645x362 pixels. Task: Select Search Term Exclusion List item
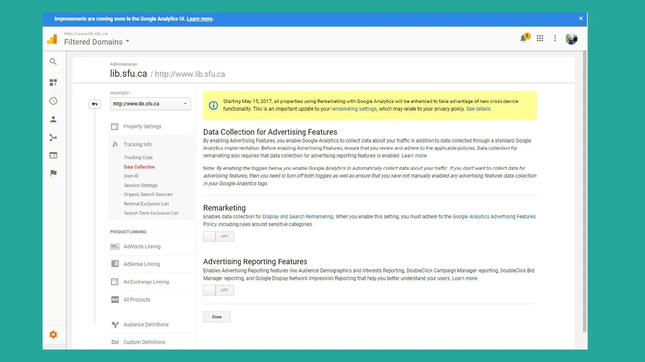click(151, 214)
